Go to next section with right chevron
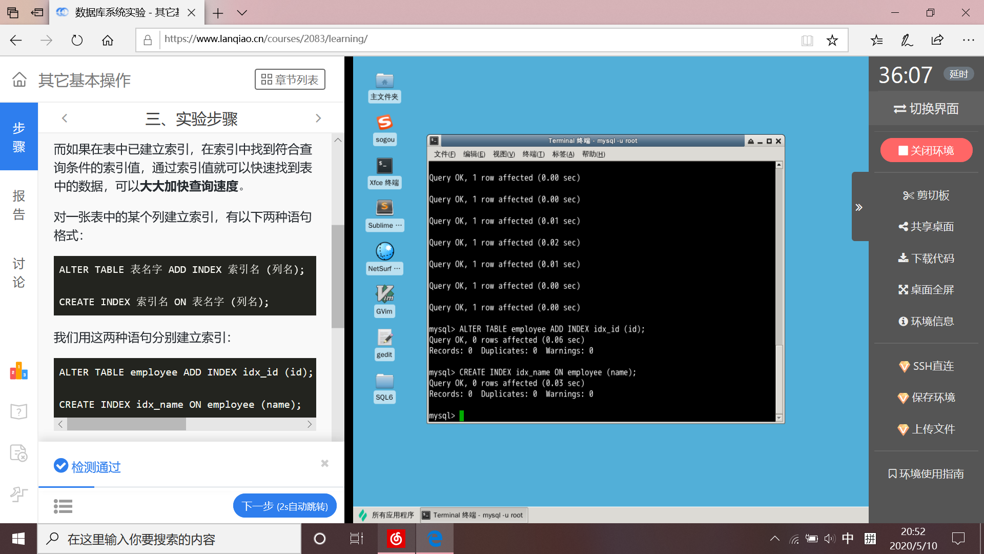Screen dimensions: 984x554 point(318,118)
